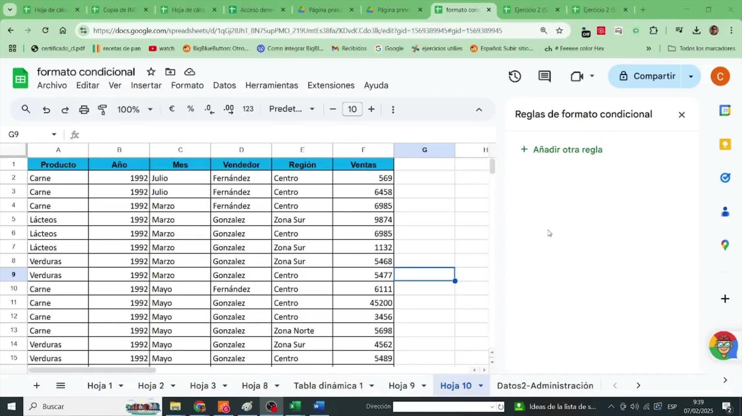Format as currency with euro icon
This screenshot has width=742, height=416.
pyautogui.click(x=172, y=109)
